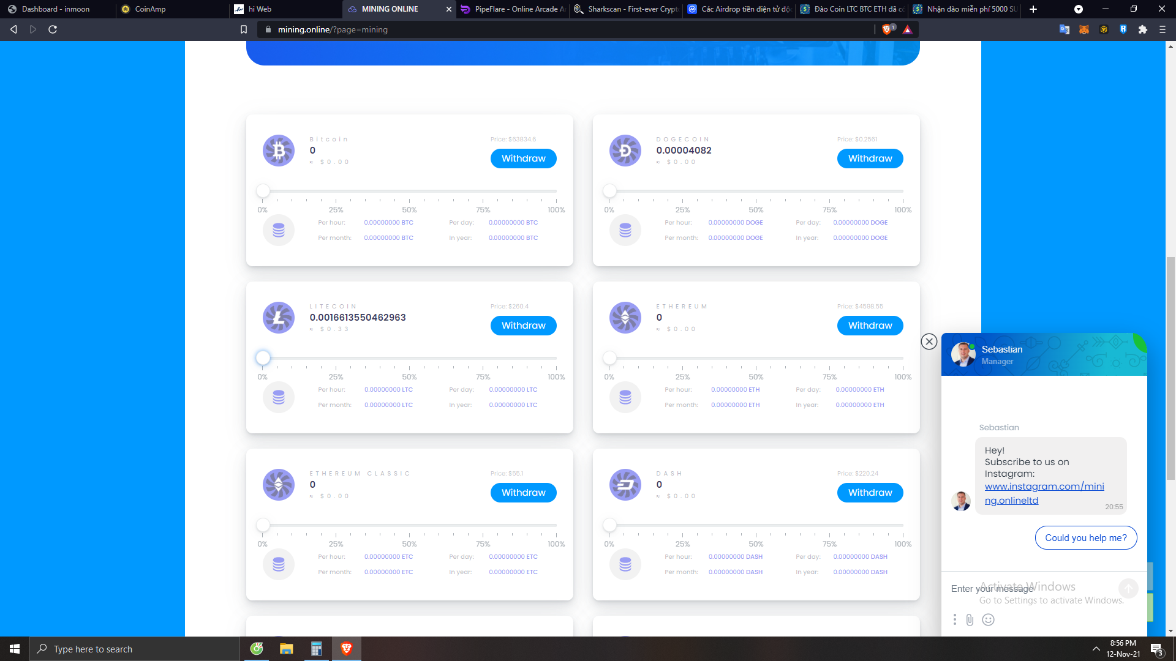Bookmark this page with the bookmark icon
Image resolution: width=1176 pixels, height=661 pixels.
tap(244, 29)
